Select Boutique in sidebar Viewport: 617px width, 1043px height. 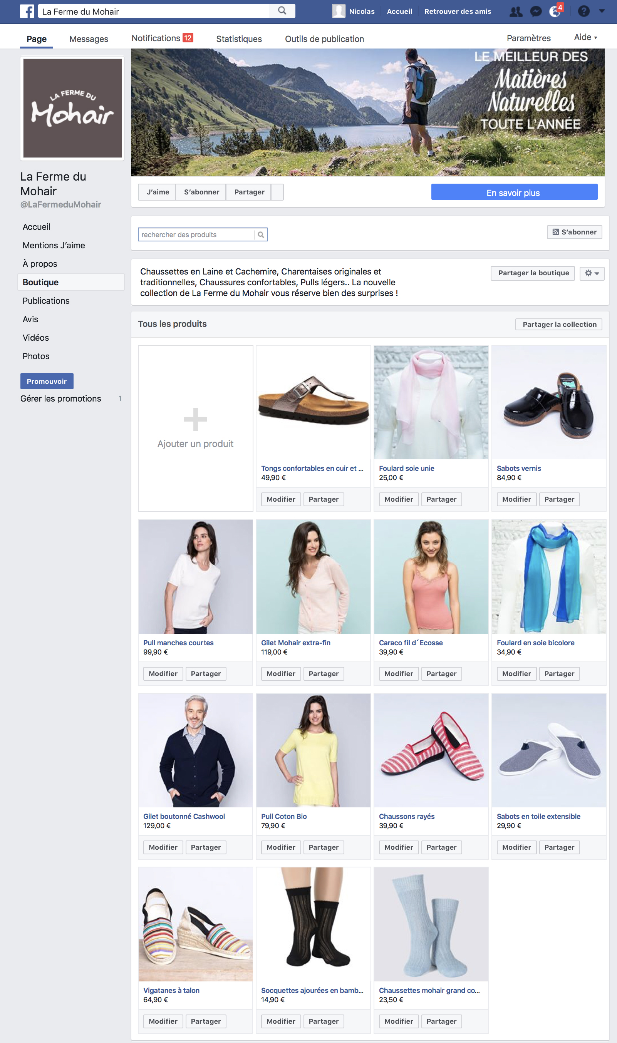click(71, 282)
